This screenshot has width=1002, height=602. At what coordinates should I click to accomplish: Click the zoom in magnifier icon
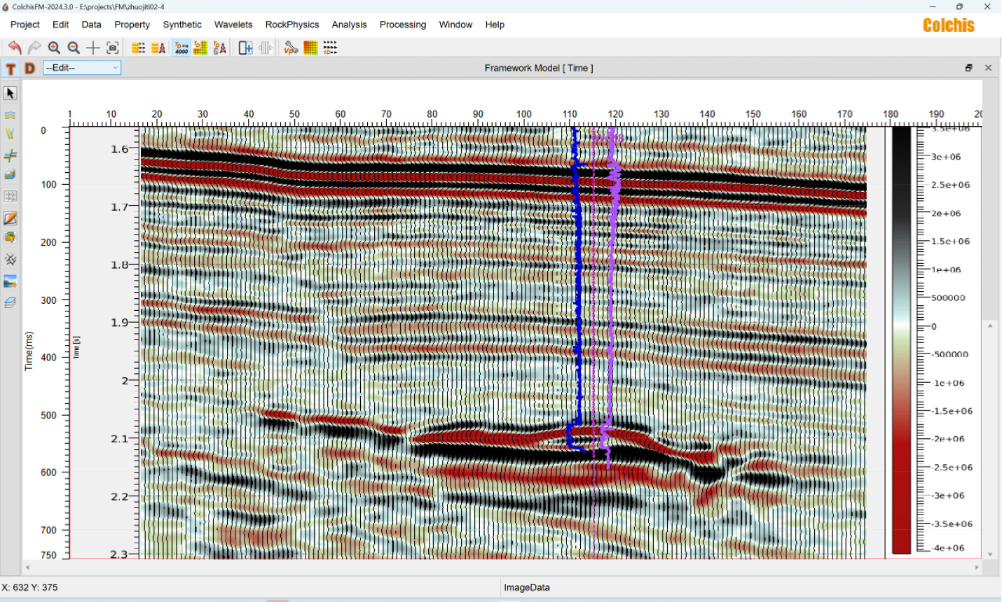54,48
